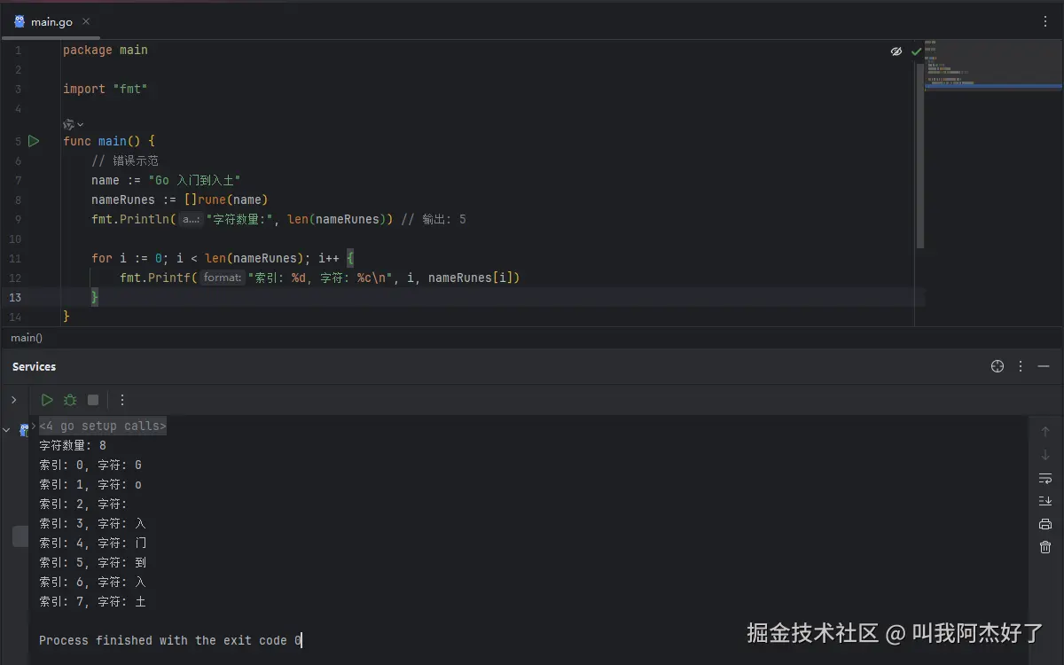Viewport: 1064px width, 665px height.
Task: Click line number 13 in gutter
Action: click(x=15, y=297)
